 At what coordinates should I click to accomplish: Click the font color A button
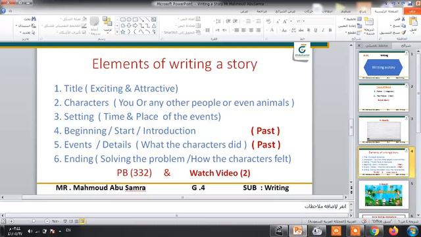272,30
